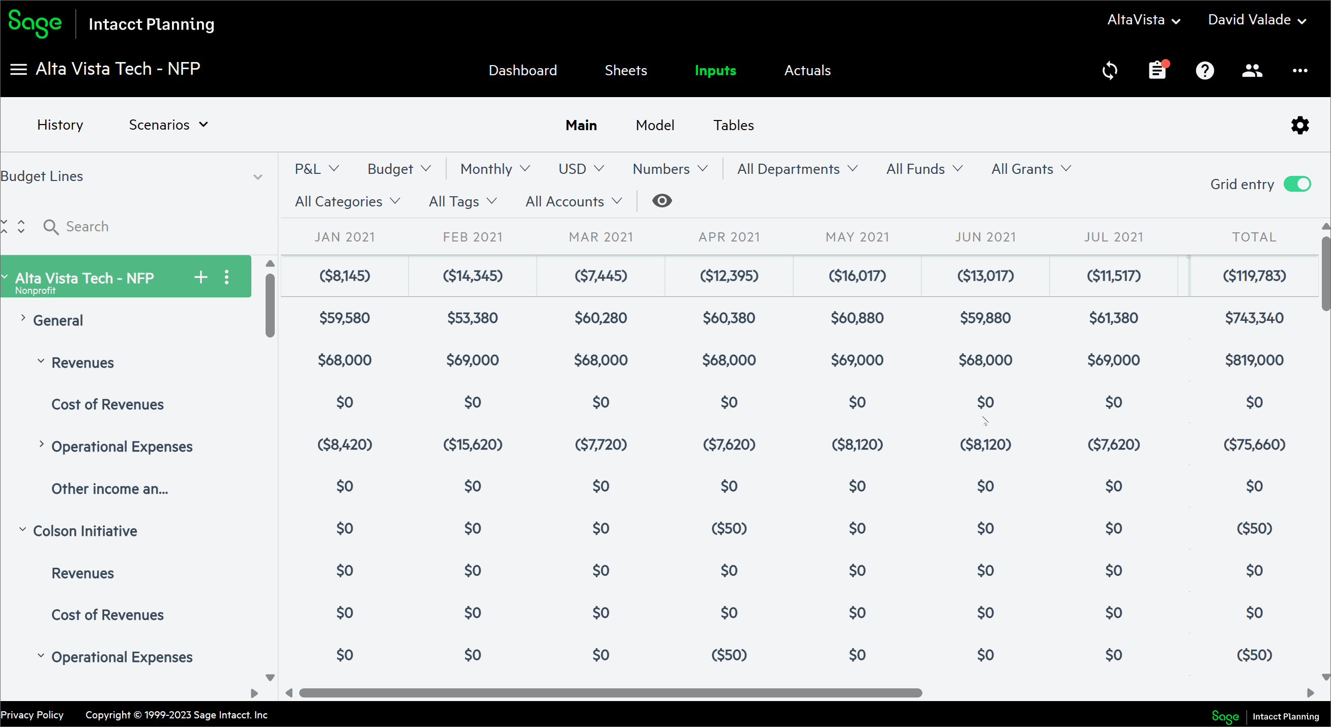Image resolution: width=1331 pixels, height=727 pixels.
Task: Open the three-dot more options menu
Action: point(1300,70)
